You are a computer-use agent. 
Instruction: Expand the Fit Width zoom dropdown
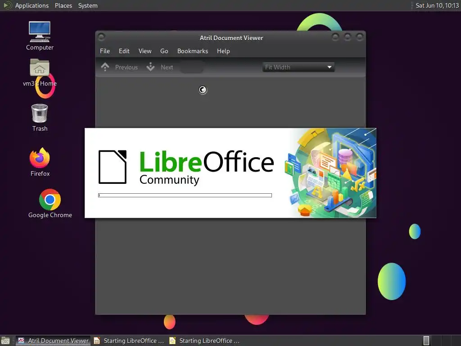coord(298,67)
